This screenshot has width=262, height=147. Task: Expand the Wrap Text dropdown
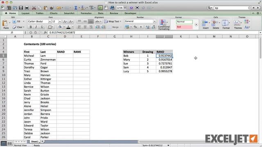tap(120, 21)
